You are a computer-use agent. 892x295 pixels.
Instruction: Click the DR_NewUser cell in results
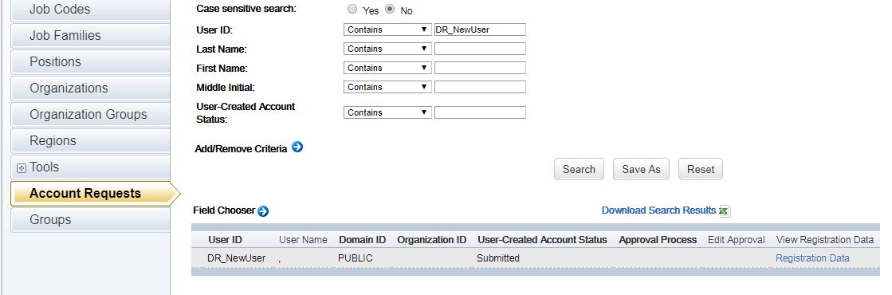pos(236,258)
